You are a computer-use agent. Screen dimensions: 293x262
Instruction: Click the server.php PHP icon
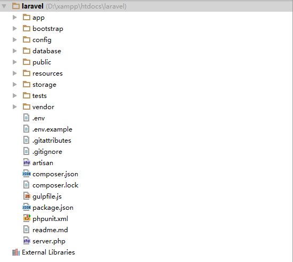click(27, 241)
